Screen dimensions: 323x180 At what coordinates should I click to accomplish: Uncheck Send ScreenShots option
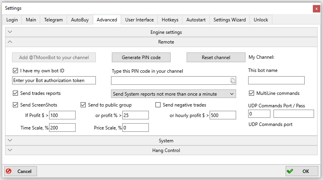[16, 105]
